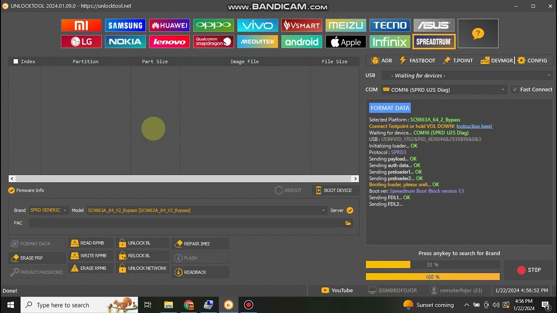Select the Tecno brand logo

coord(390,25)
